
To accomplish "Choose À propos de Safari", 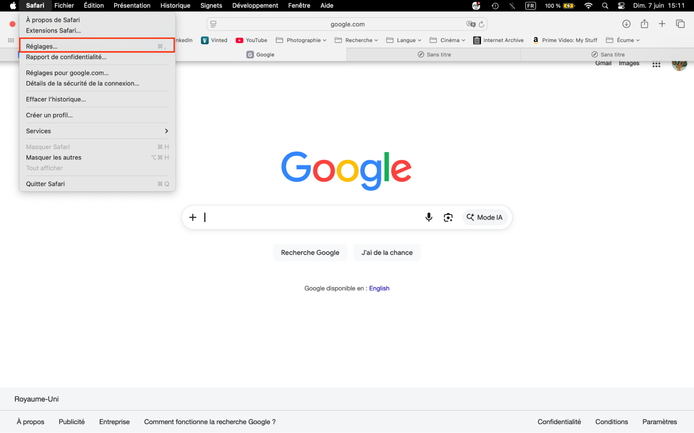I will coord(97,20).
